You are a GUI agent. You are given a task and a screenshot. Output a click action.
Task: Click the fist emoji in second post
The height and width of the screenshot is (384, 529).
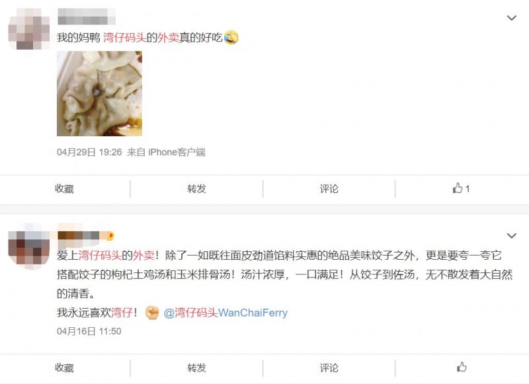[x=152, y=313]
